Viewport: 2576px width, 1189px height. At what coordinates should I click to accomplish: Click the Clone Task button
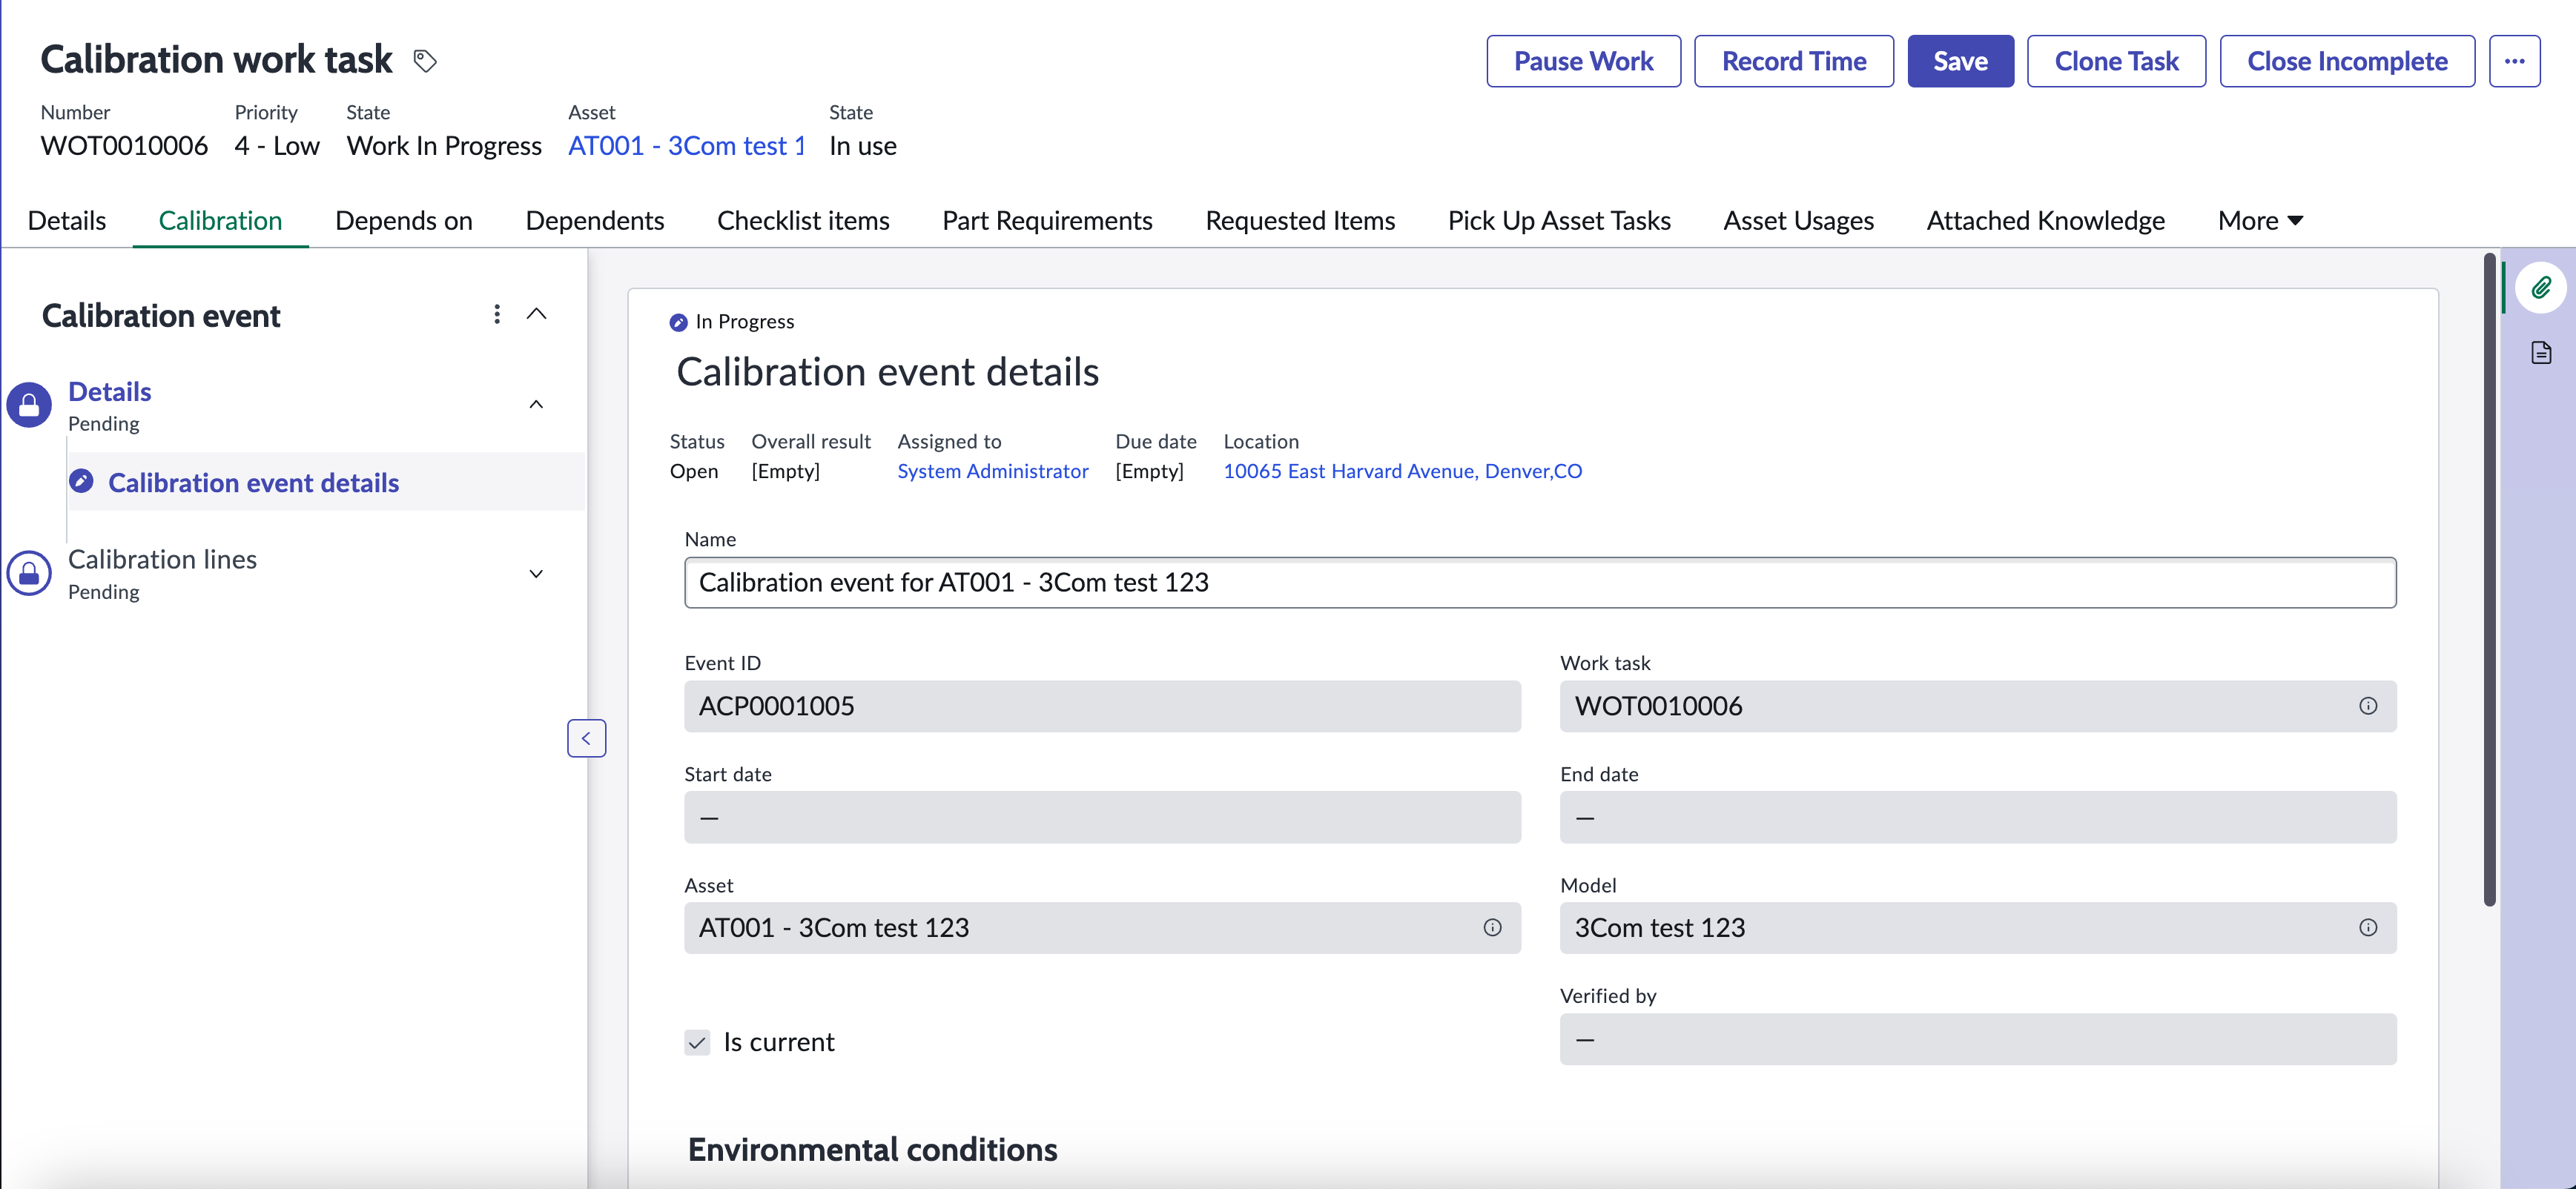[x=2116, y=61]
